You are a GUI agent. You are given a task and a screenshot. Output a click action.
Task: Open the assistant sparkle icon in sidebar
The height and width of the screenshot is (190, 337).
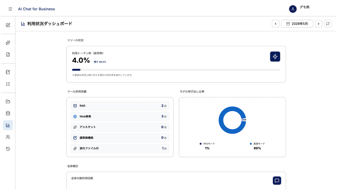coord(8,43)
